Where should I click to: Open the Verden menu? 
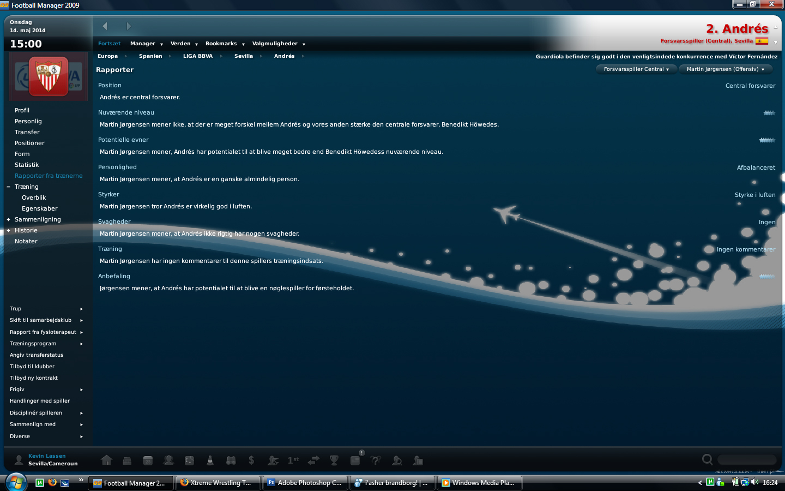coord(184,44)
